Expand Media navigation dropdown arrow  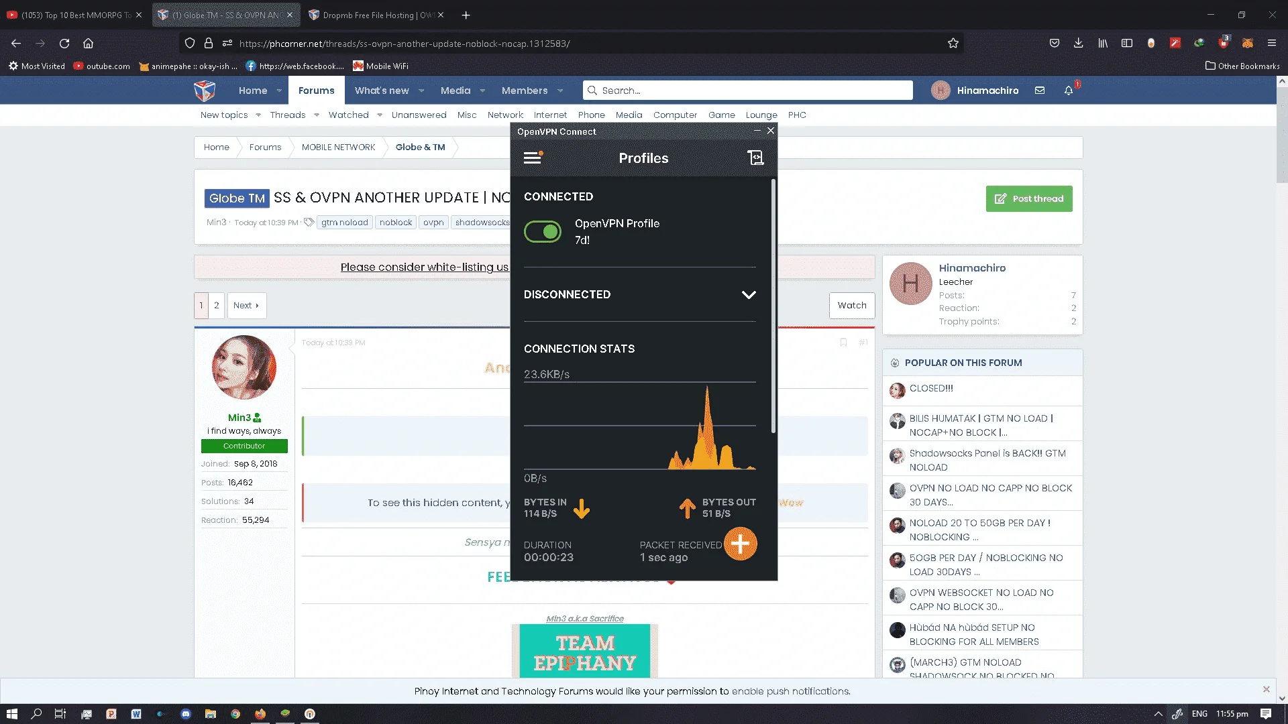pyautogui.click(x=482, y=90)
